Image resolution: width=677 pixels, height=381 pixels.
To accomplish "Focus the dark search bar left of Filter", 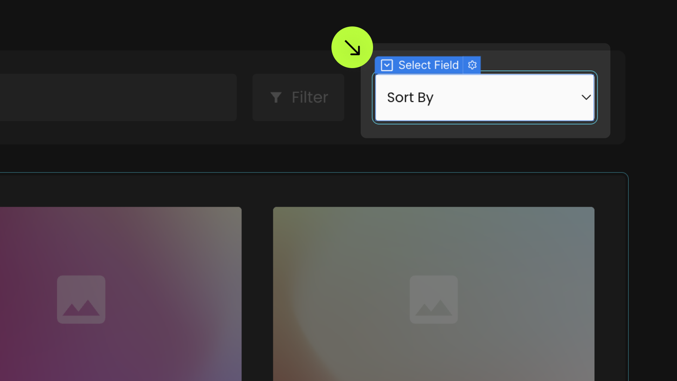I will [118, 97].
